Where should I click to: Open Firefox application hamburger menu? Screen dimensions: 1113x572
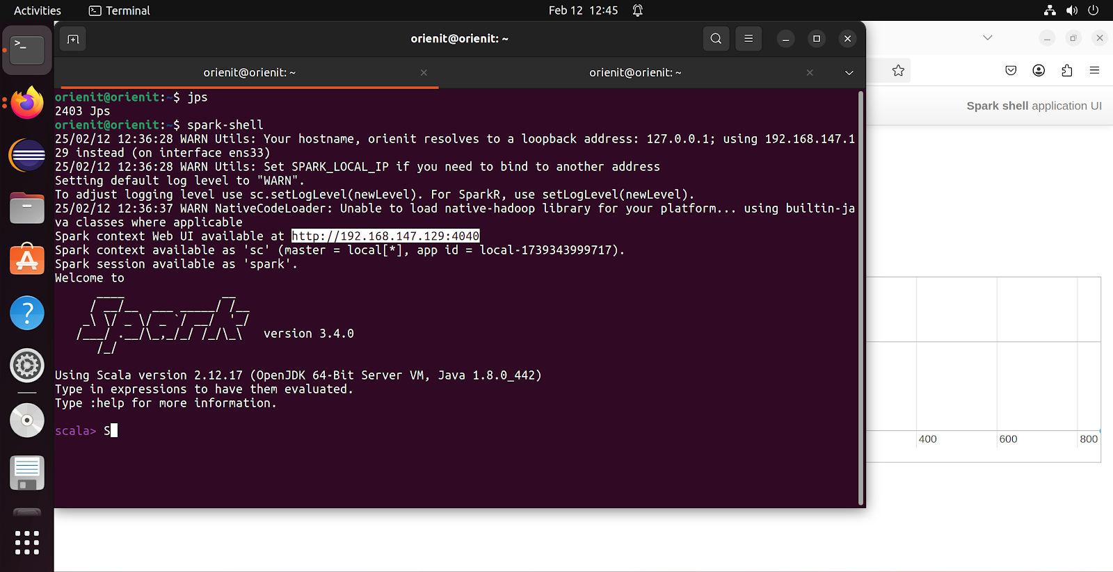coord(1094,70)
